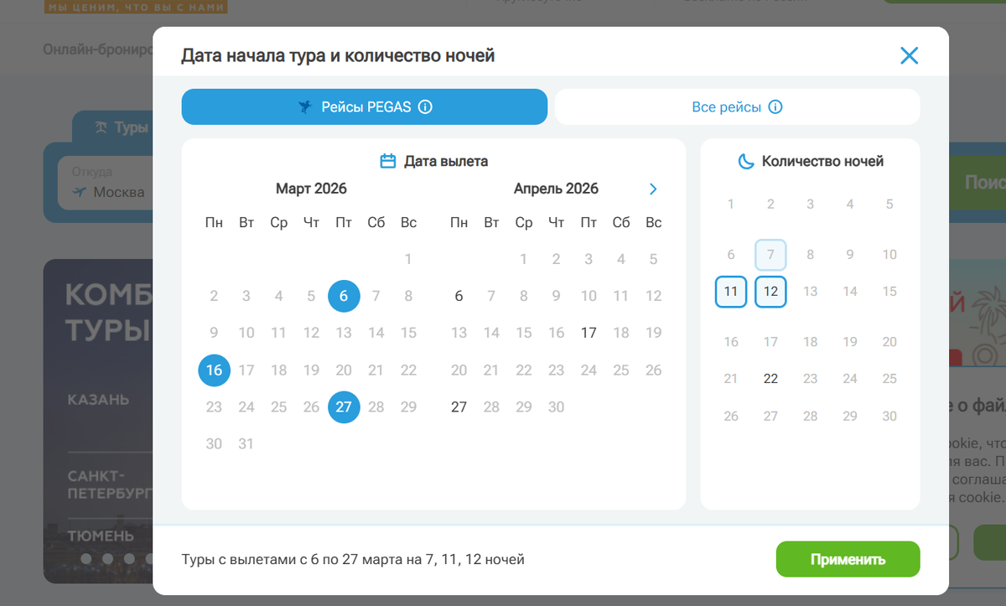Viewport: 1006px width, 606px height.
Task: Click April 12 in calendar
Action: click(654, 296)
